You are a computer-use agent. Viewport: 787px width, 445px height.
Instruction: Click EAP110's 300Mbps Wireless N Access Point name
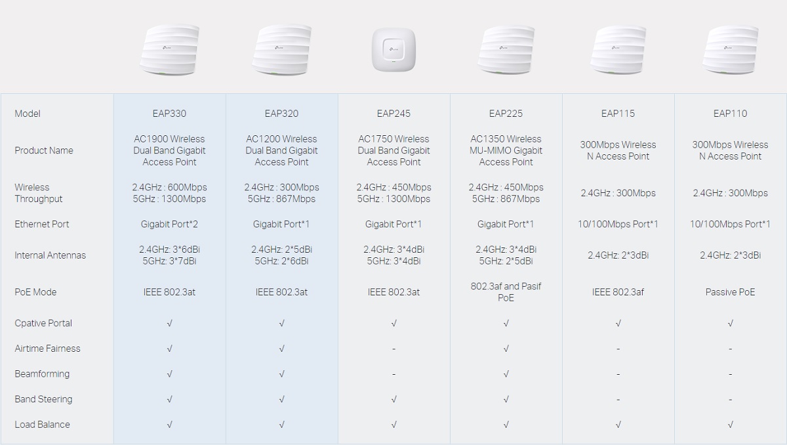pos(730,150)
